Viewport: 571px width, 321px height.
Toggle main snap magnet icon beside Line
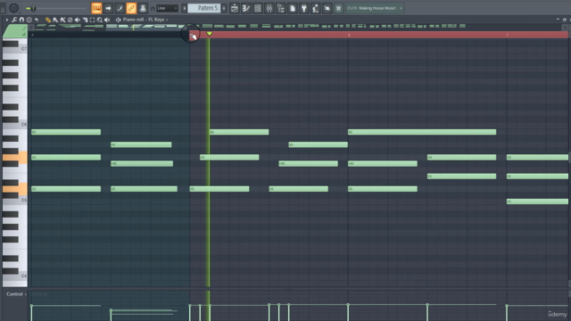click(153, 8)
